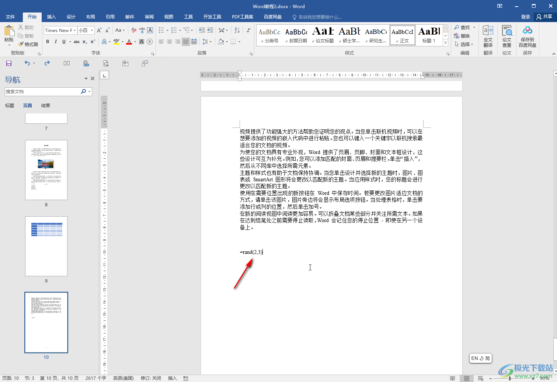557x382 pixels.
Task: Open the Design (设计) ribbon tab
Action: tap(71, 17)
